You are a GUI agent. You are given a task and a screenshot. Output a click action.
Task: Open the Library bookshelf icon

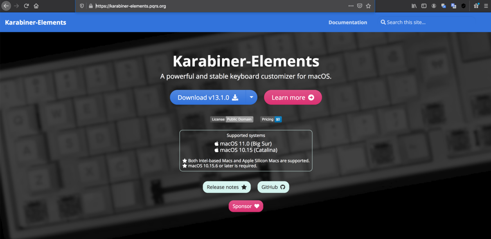414,6
